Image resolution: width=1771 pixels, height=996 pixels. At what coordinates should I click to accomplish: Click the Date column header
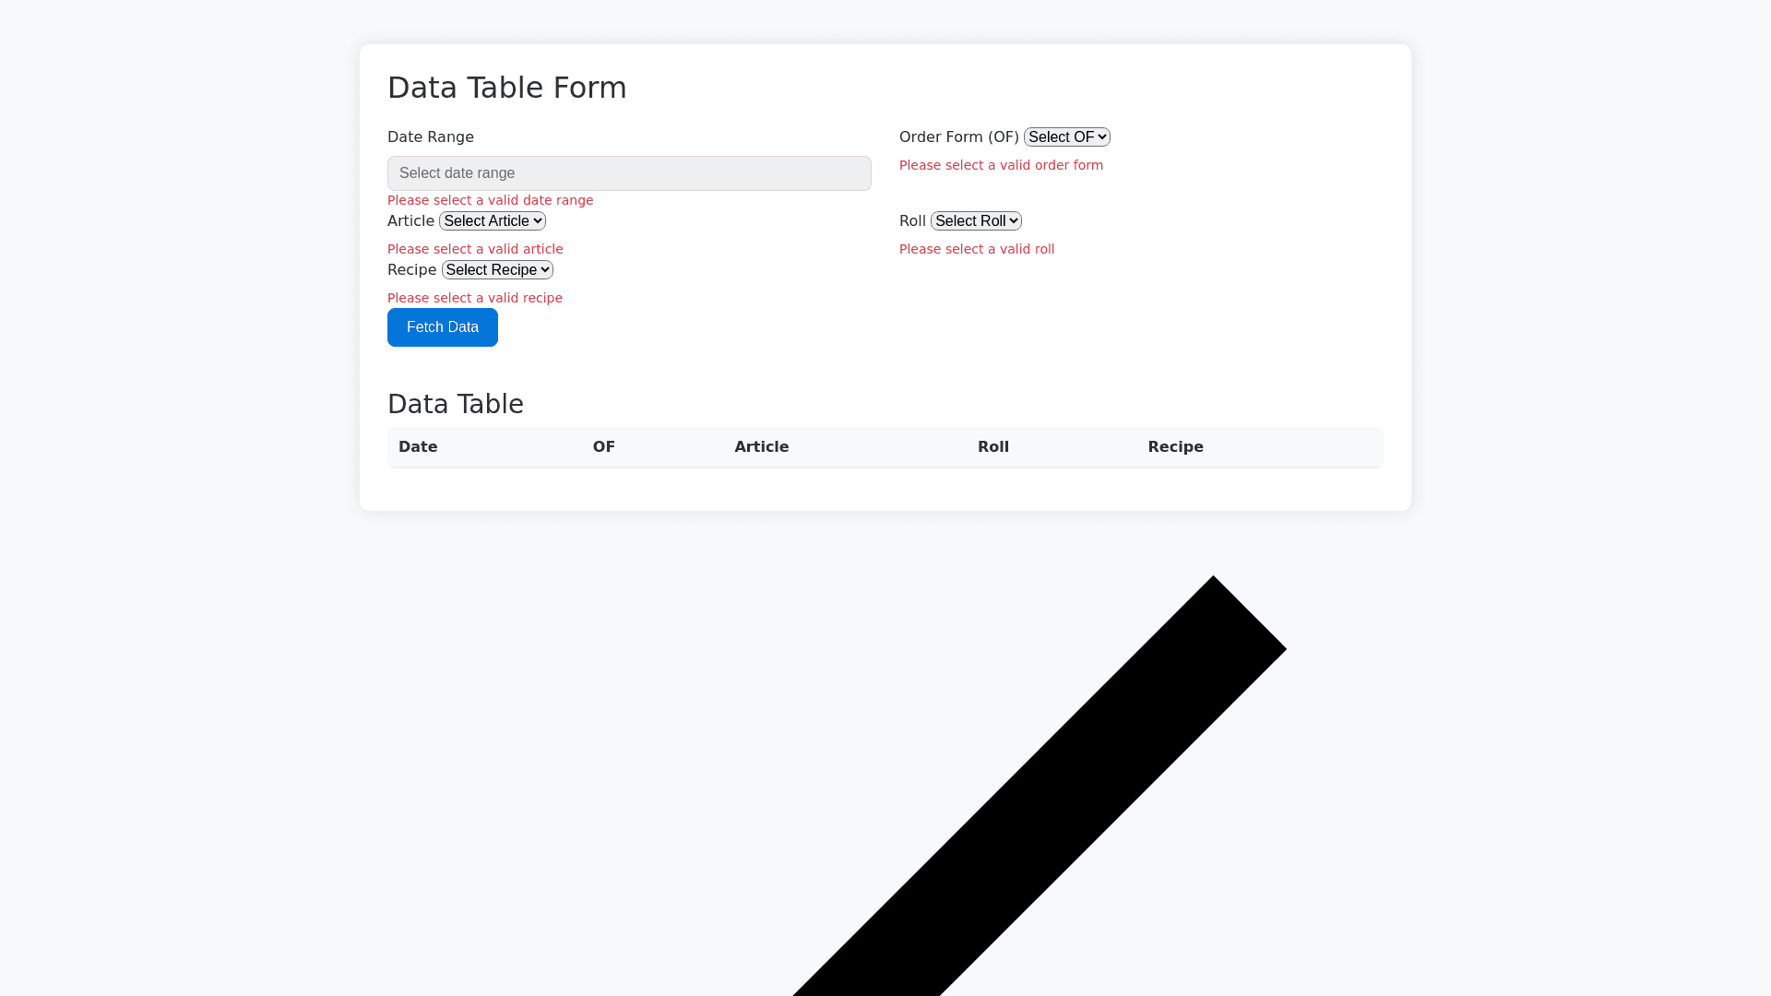(418, 447)
